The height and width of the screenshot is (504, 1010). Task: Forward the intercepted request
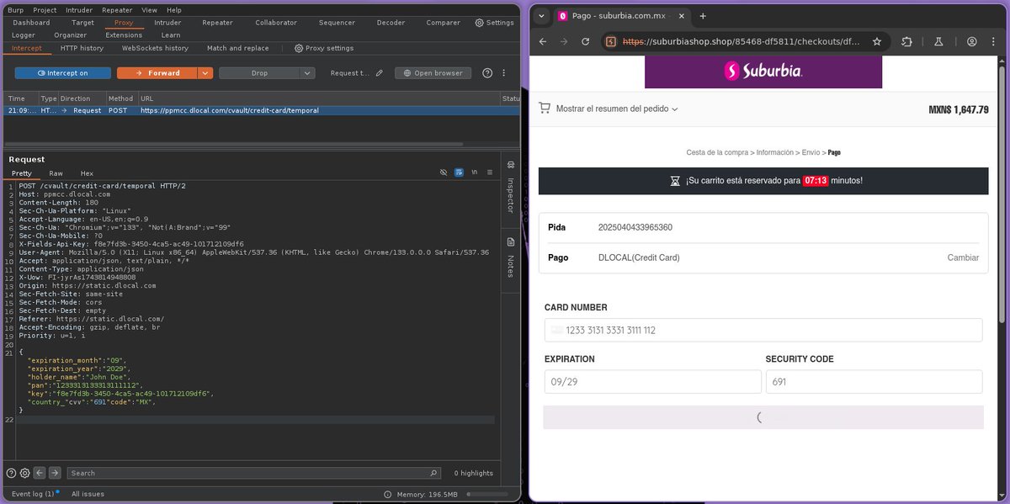[157, 73]
